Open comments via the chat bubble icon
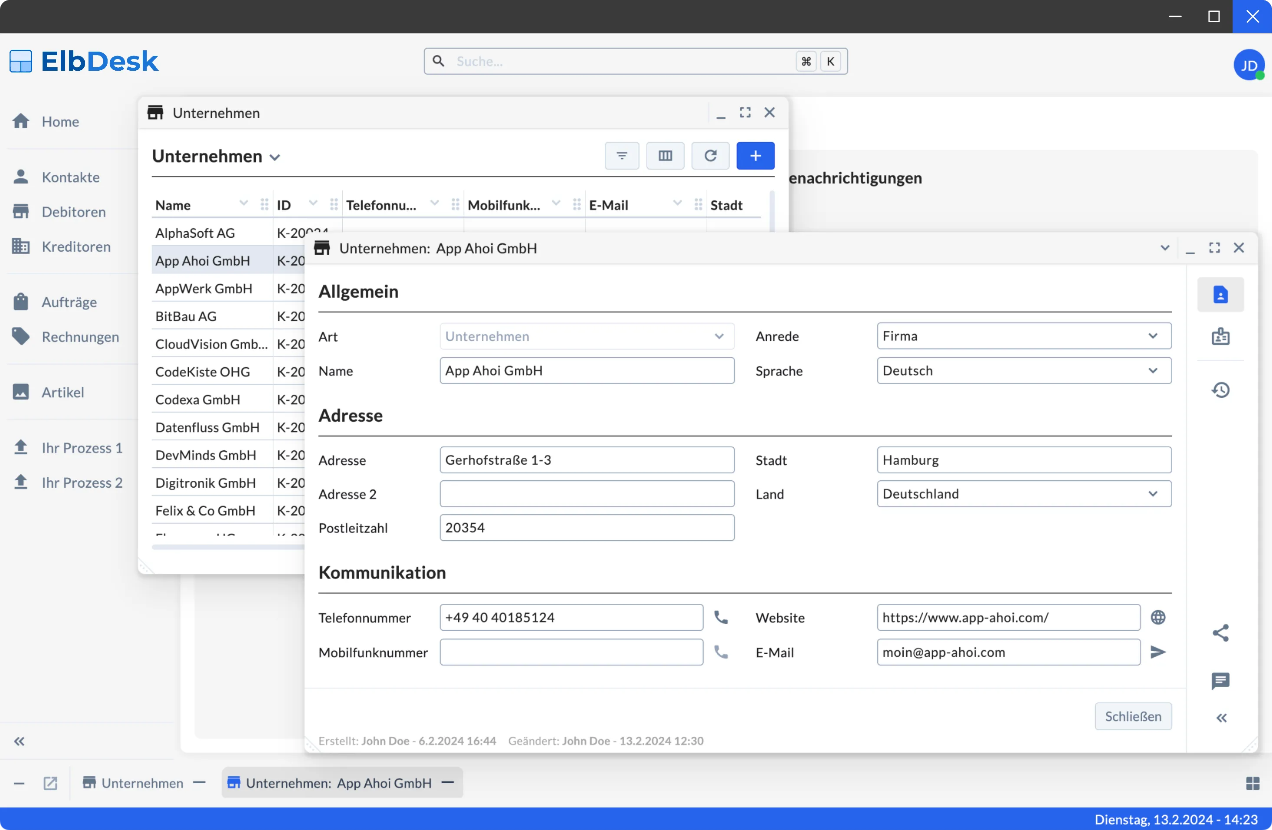This screenshot has height=830, width=1272. [1221, 681]
